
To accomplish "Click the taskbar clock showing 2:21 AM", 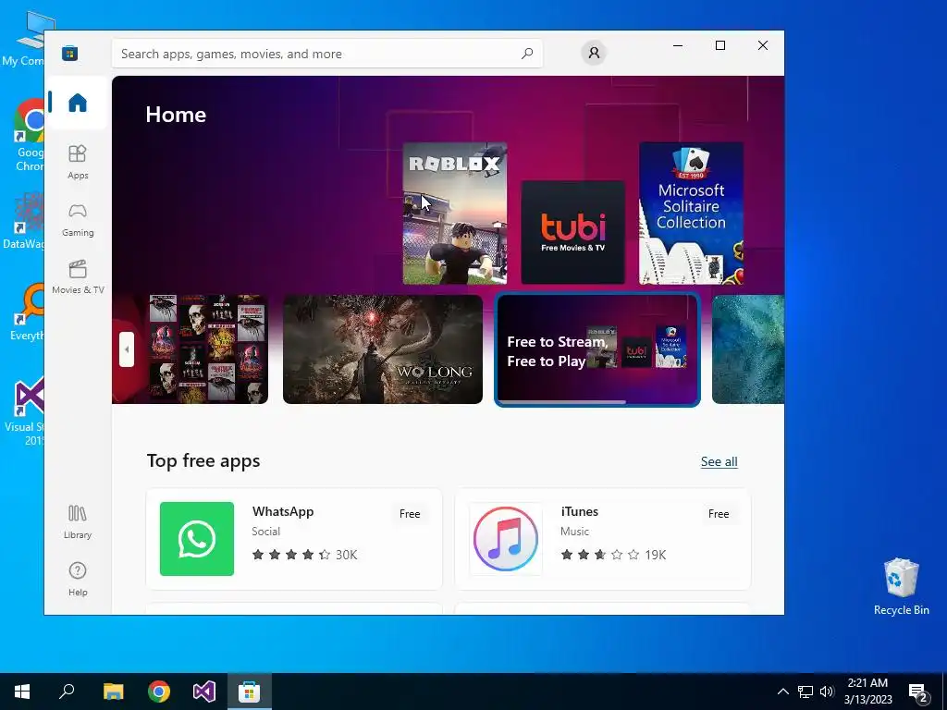I will 867,692.
